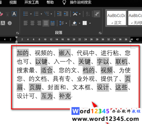This screenshot has height=124, width=142.
Task: Align text right
Action: point(39,23)
